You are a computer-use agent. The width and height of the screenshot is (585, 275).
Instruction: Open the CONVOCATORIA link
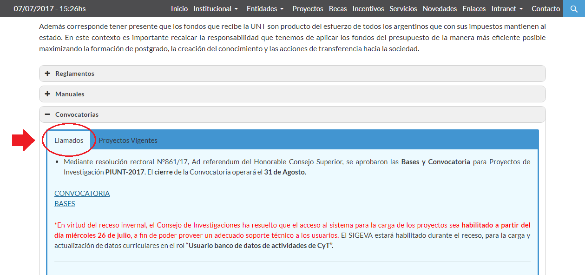[82, 193]
